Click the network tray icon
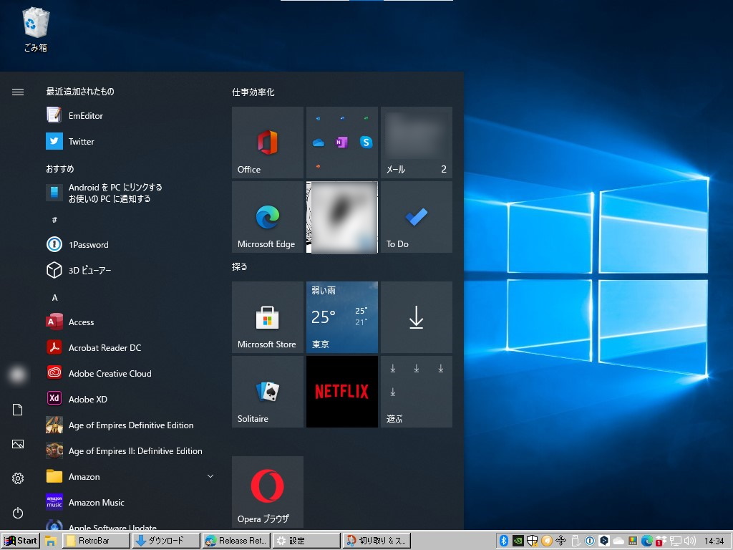Screen dimensions: 733x550 (x=676, y=541)
